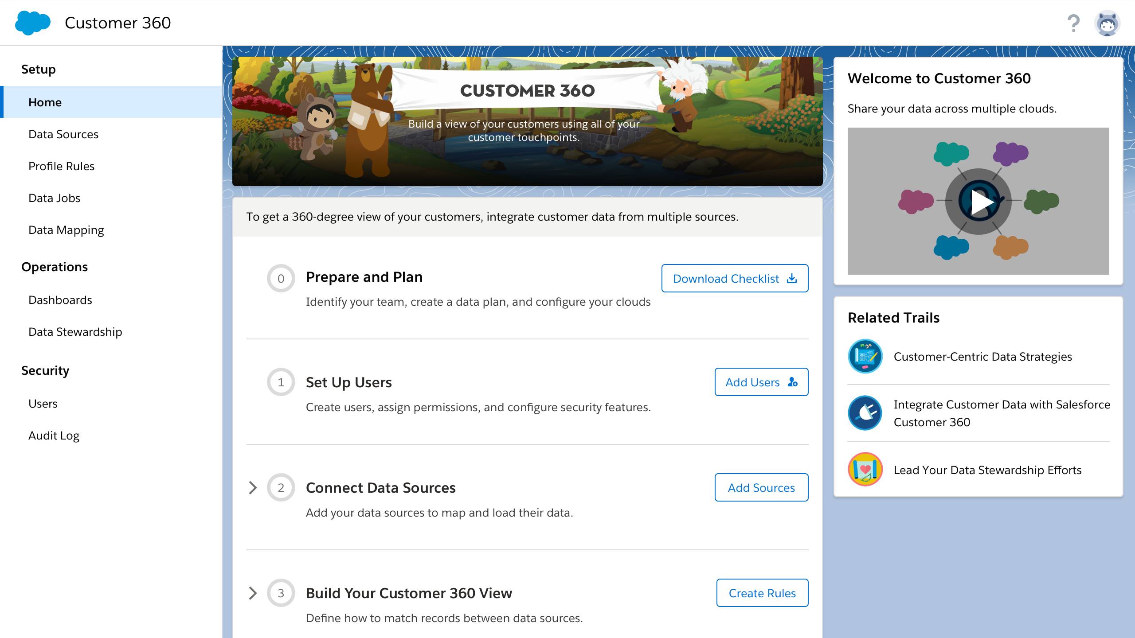Open Data Sources in the sidebar
Viewport: 1135px width, 638px height.
(x=111, y=134)
